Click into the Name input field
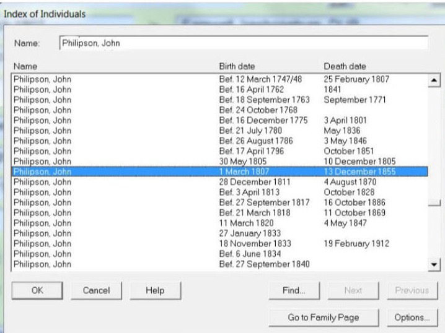This screenshot has height=333, width=445. (x=244, y=43)
